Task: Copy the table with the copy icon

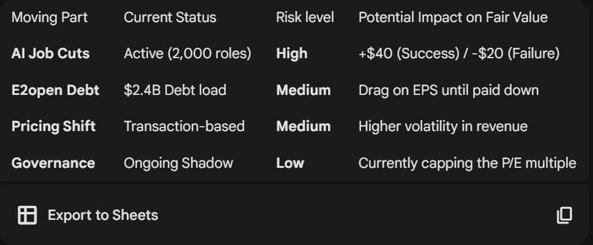Action: (x=564, y=215)
